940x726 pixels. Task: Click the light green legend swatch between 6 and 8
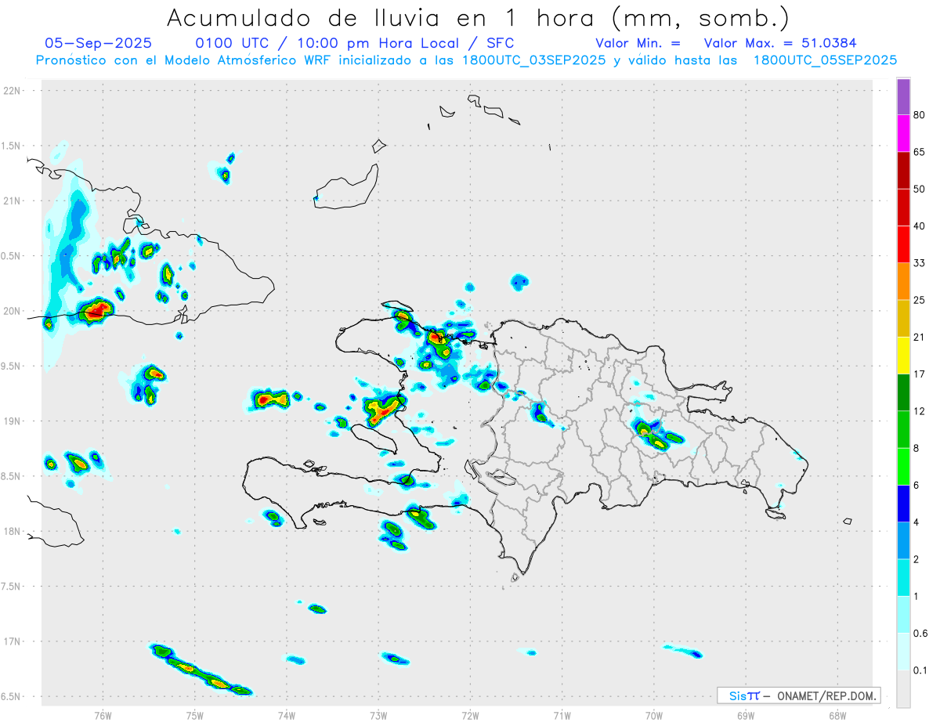point(903,466)
